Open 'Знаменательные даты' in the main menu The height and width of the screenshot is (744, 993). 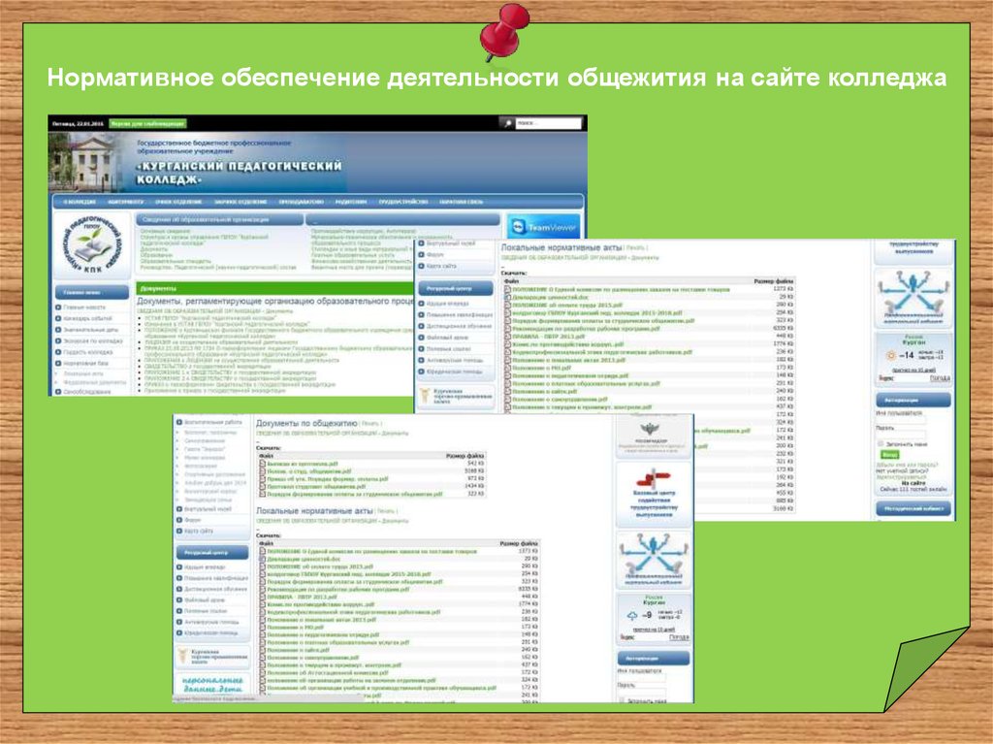[x=90, y=330]
